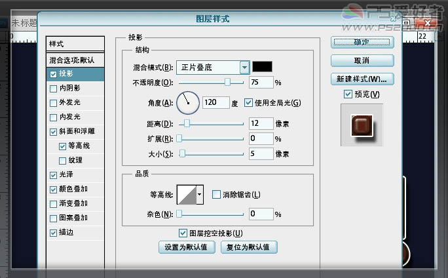Click the angle dial control
448x278 pixels.
tap(188, 103)
